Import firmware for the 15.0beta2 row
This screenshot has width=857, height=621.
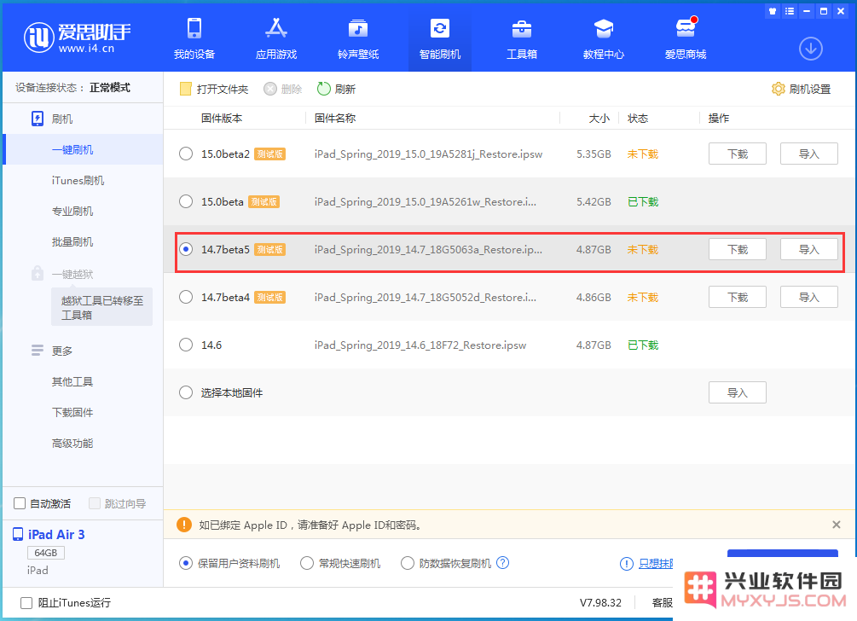[x=809, y=154]
